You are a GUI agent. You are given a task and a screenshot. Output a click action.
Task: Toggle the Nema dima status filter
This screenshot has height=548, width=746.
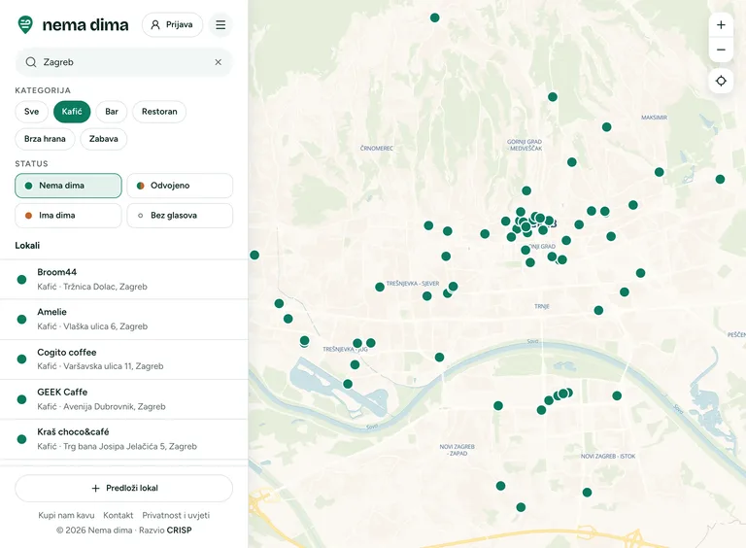click(69, 186)
